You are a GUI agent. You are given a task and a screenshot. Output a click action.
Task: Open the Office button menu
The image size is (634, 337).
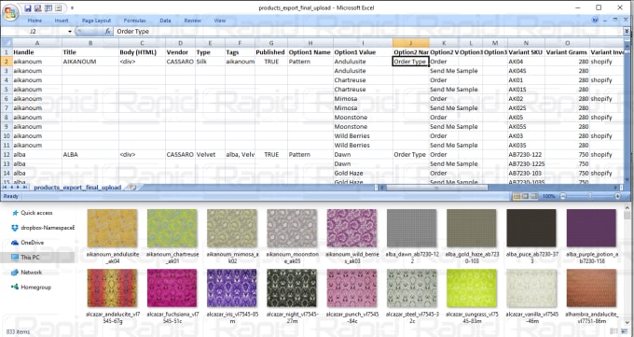(11, 12)
